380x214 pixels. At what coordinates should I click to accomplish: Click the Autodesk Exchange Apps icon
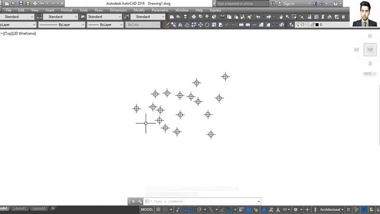[315, 4]
